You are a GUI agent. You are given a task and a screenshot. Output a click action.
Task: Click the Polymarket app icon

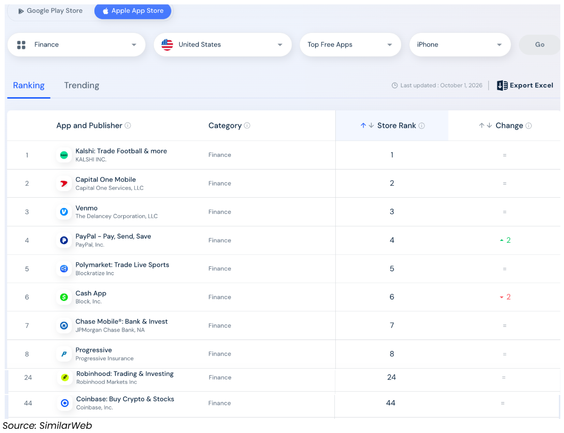click(64, 269)
